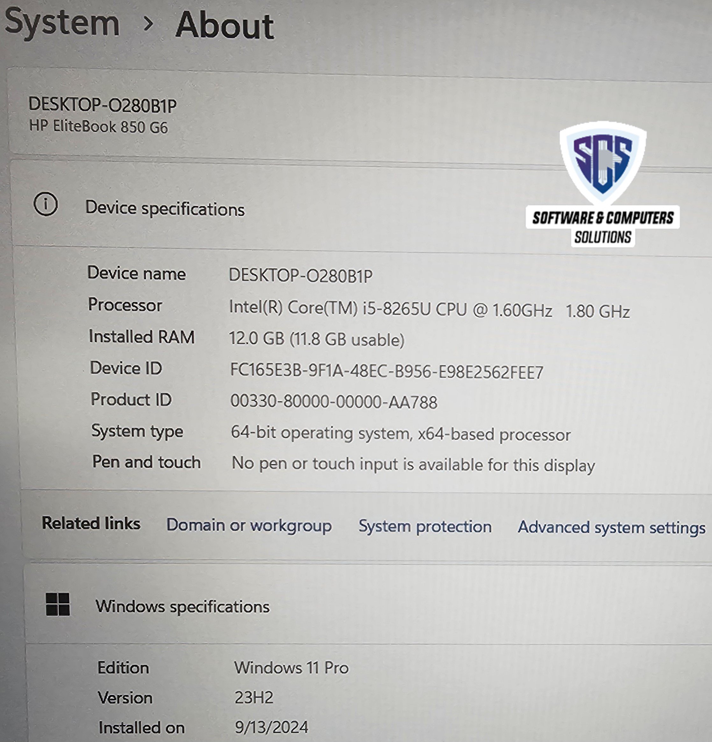The width and height of the screenshot is (712, 742).
Task: Select the DESKTOP-O280B1P header name
Action: [x=103, y=105]
